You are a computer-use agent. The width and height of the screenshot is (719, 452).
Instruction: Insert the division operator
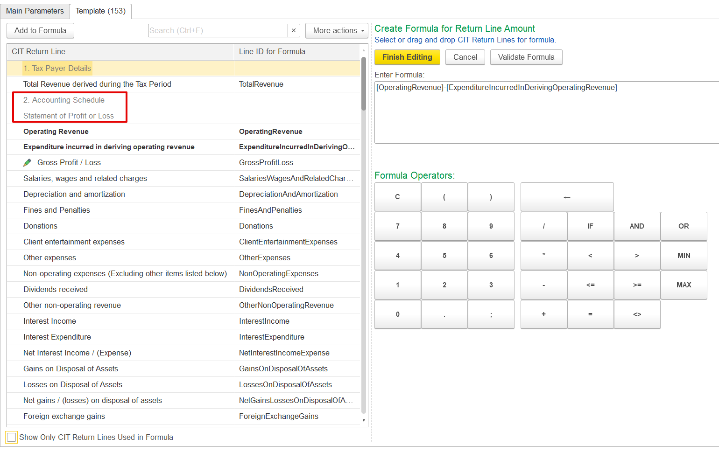tap(543, 226)
